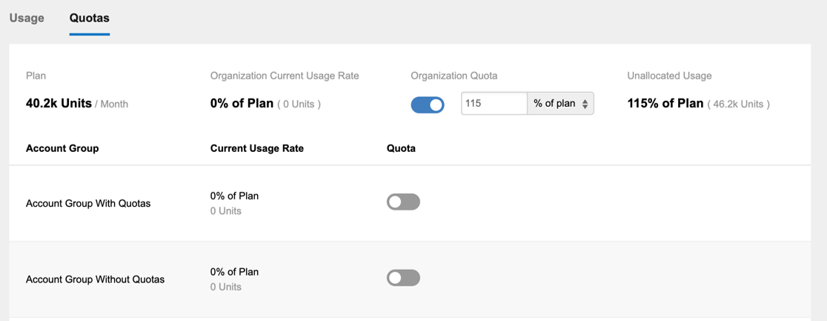Click the Organization Quota label
The image size is (827, 321).
[454, 76]
